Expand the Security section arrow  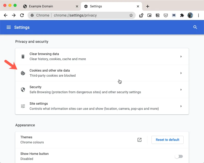(x=181, y=90)
